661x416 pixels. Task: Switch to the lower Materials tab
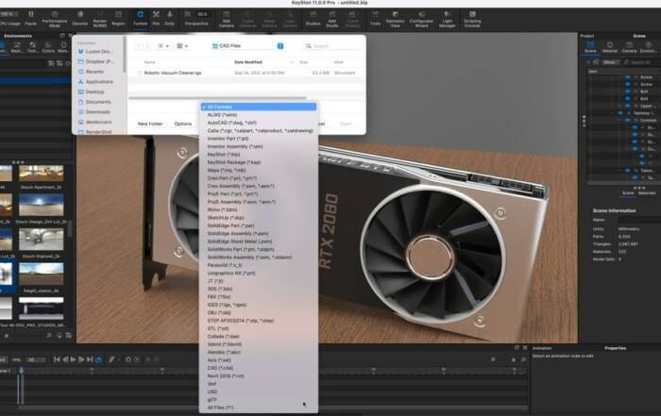(x=646, y=193)
